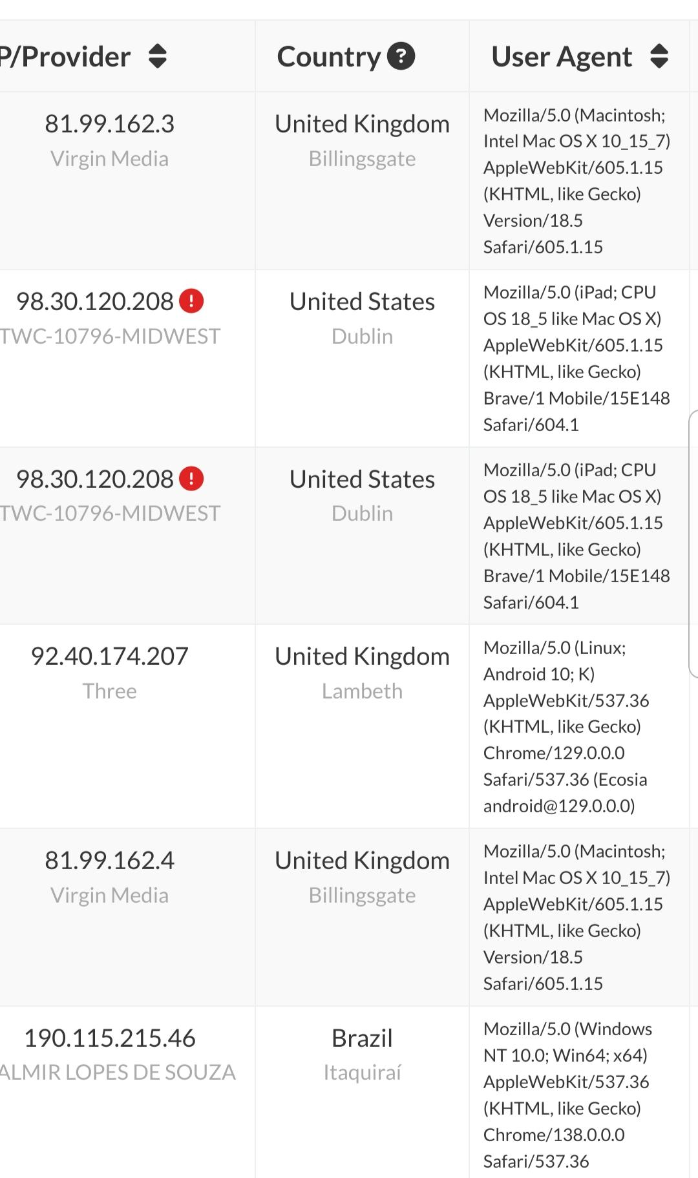
Task: Click the ALMIR LOPES DE SOUZA provider
Action: (x=117, y=1072)
